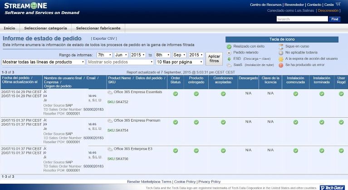Open the Cookie Policy link

pos(185,181)
